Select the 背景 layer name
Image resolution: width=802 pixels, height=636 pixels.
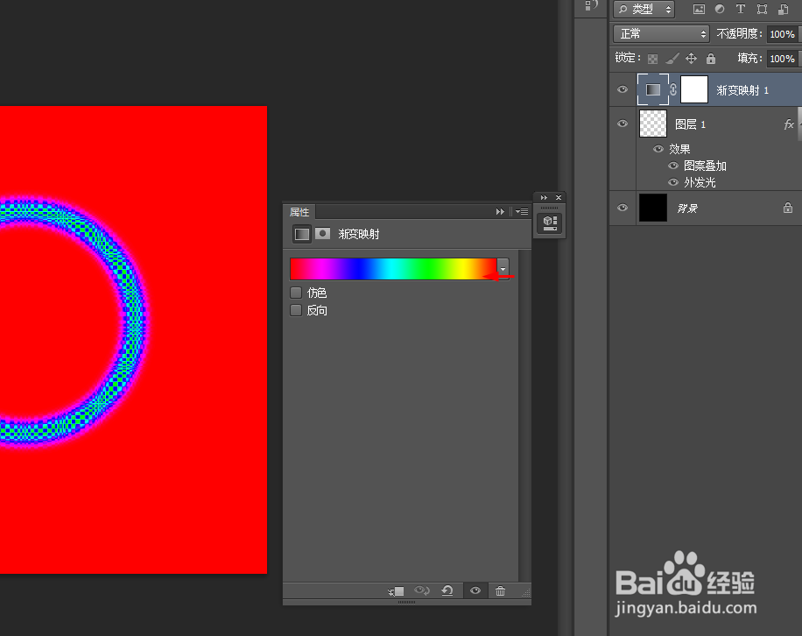tap(687, 208)
